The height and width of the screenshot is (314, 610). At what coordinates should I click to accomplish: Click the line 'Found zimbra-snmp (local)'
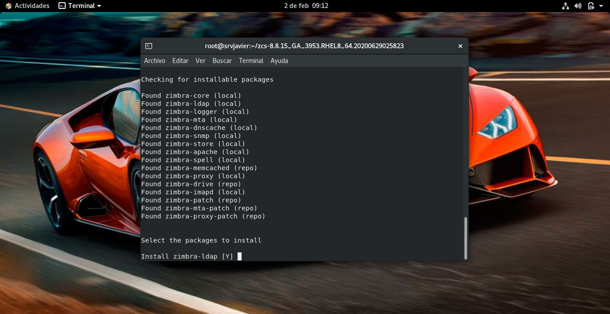point(191,136)
